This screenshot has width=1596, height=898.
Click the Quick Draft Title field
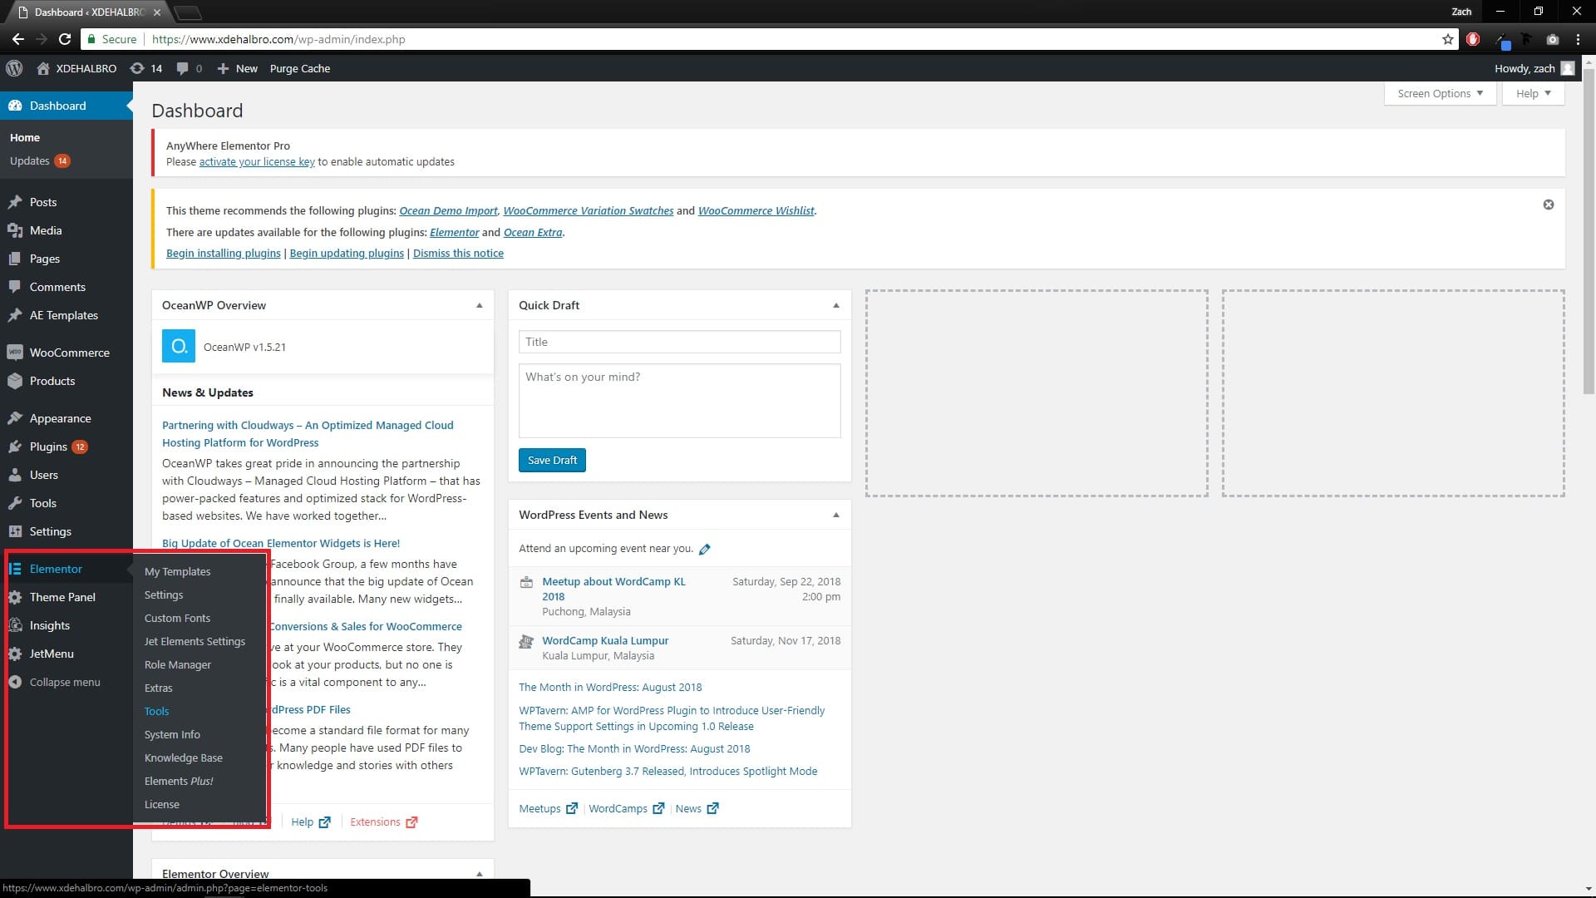click(x=679, y=342)
